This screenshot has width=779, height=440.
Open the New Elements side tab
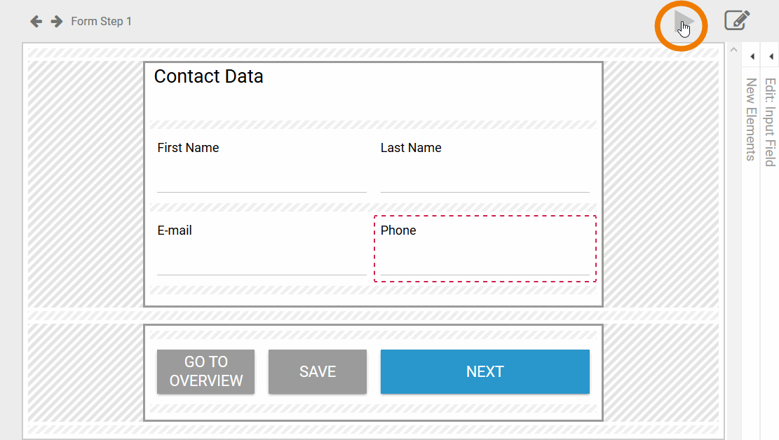point(751,119)
